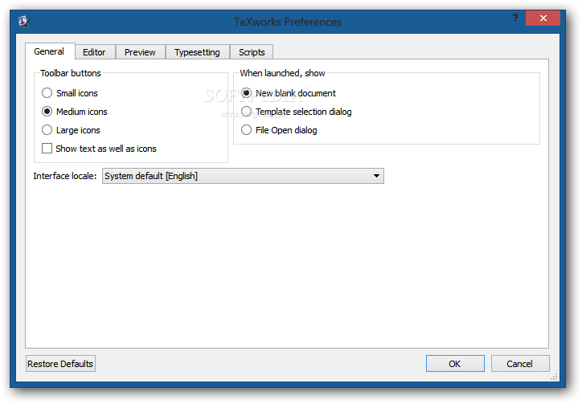Click the When launched, show group title
The width and height of the screenshot is (582, 404).
click(282, 73)
